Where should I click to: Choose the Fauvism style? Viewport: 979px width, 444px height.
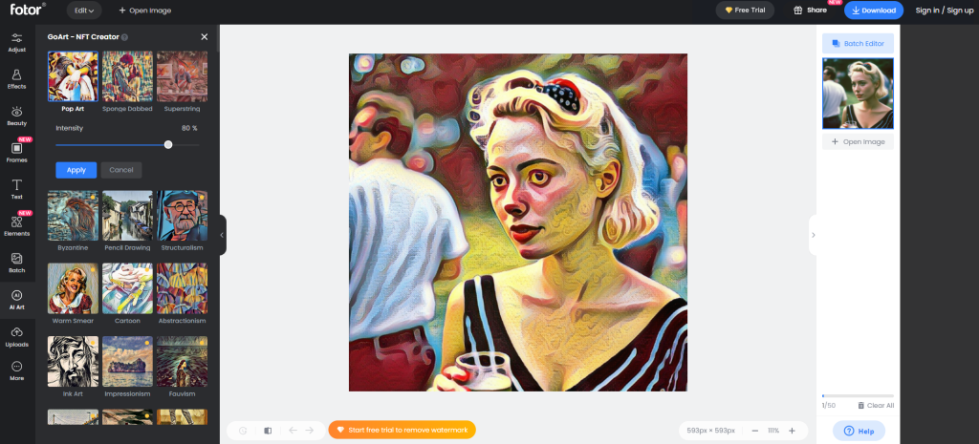pyautogui.click(x=182, y=362)
